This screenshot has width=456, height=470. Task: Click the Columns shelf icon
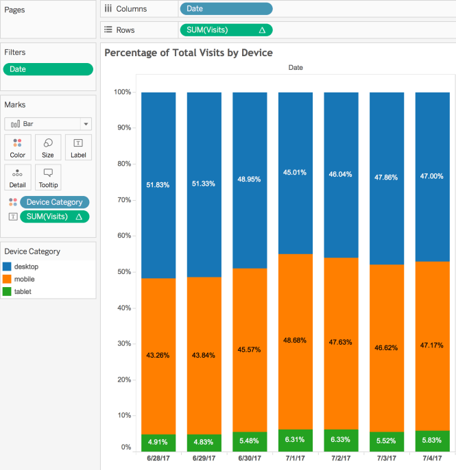coord(108,9)
